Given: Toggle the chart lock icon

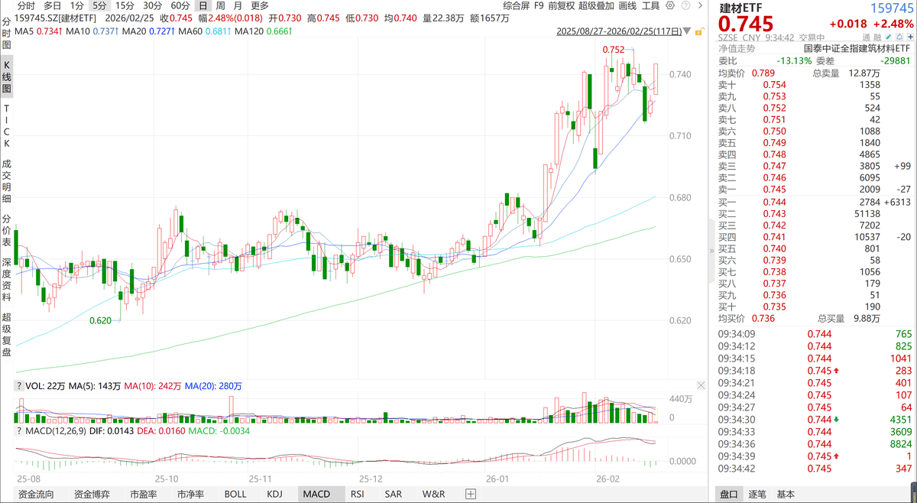Looking at the screenshot, I should 698,31.
